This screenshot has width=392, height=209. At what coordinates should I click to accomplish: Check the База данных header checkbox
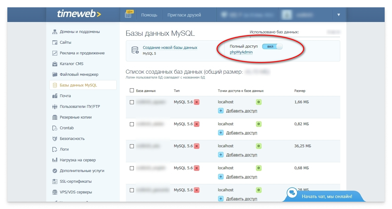click(x=132, y=90)
